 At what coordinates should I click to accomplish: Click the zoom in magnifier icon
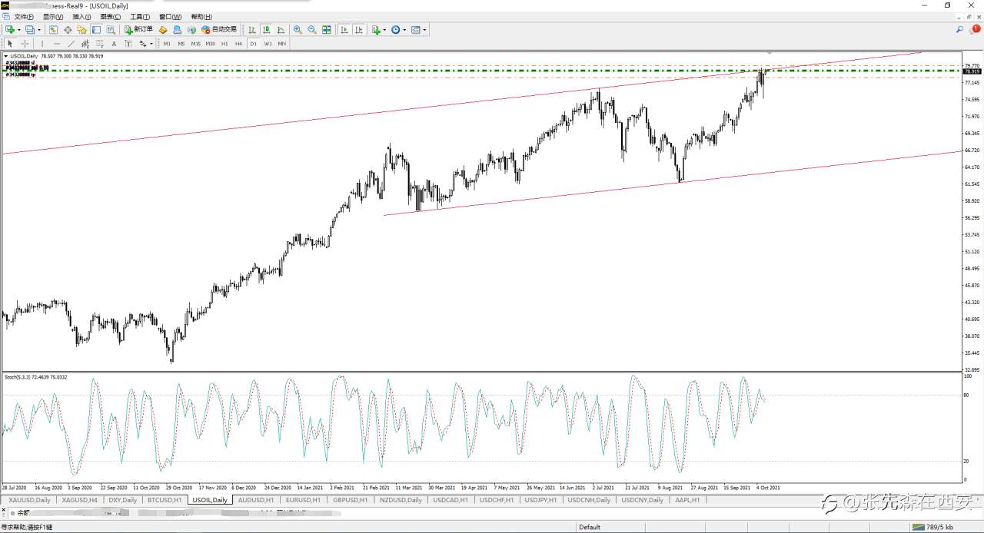pos(298,30)
